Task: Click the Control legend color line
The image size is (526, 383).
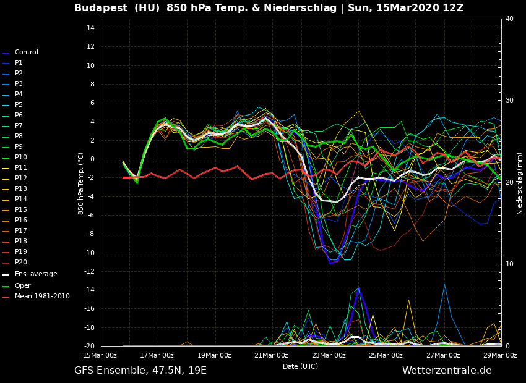Action: [6, 53]
